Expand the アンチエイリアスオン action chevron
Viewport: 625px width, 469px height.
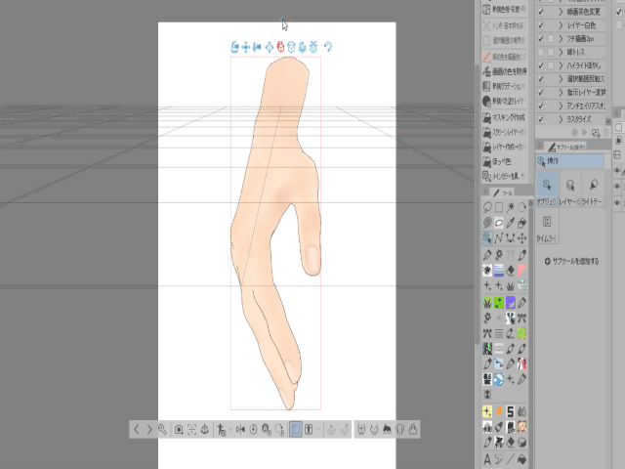(561, 107)
